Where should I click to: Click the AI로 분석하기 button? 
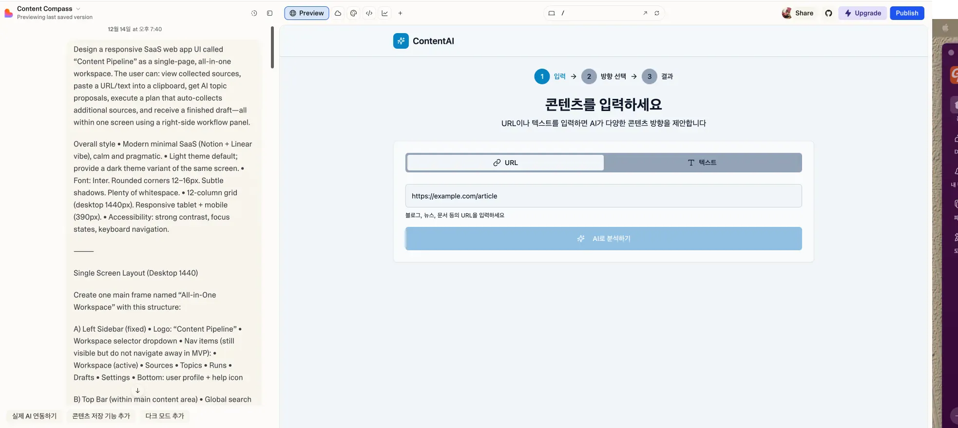coord(603,239)
